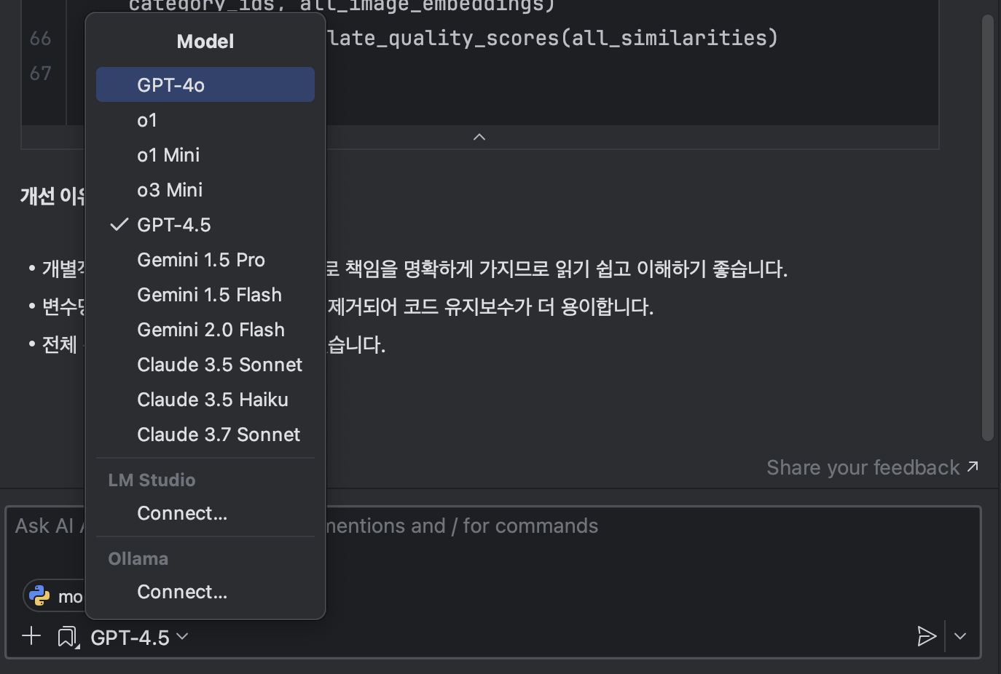The image size is (1001, 674).
Task: Click the Model header in the popup
Action: pyautogui.click(x=205, y=41)
